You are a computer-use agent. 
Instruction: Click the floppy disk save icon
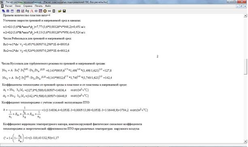[64, 11]
